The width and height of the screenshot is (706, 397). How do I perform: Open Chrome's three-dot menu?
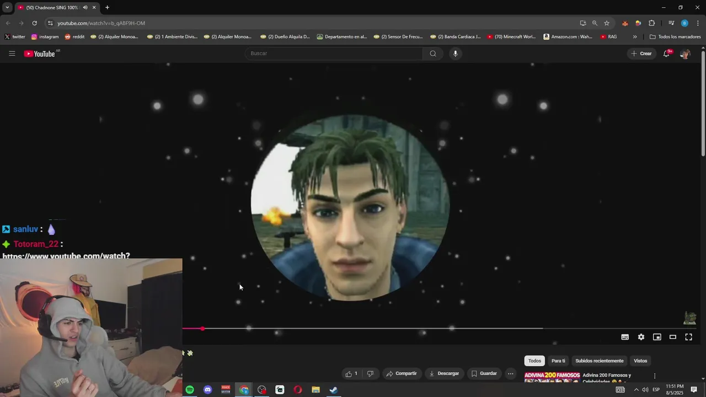(x=698, y=23)
